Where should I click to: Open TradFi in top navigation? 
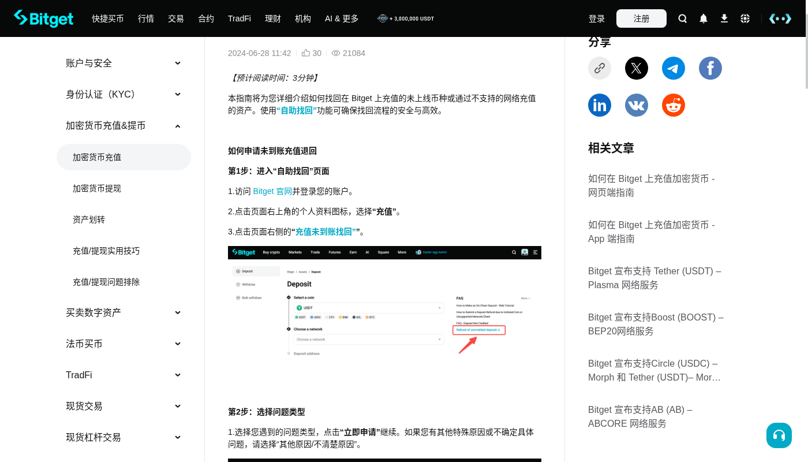coord(240,18)
